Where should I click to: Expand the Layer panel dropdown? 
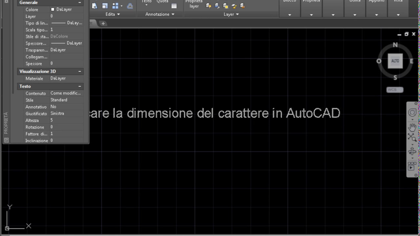231,14
